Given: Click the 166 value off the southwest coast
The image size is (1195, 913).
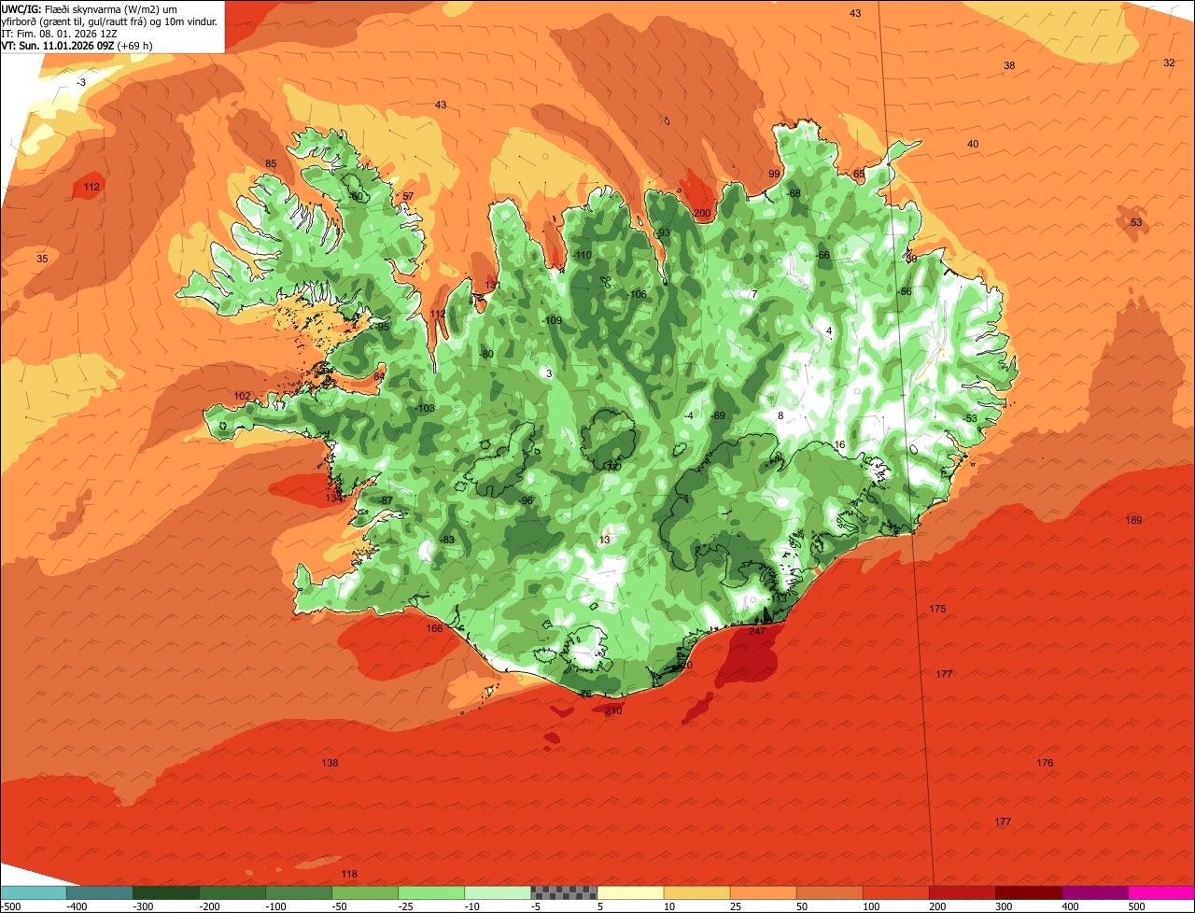Looking at the screenshot, I should click(x=434, y=628).
